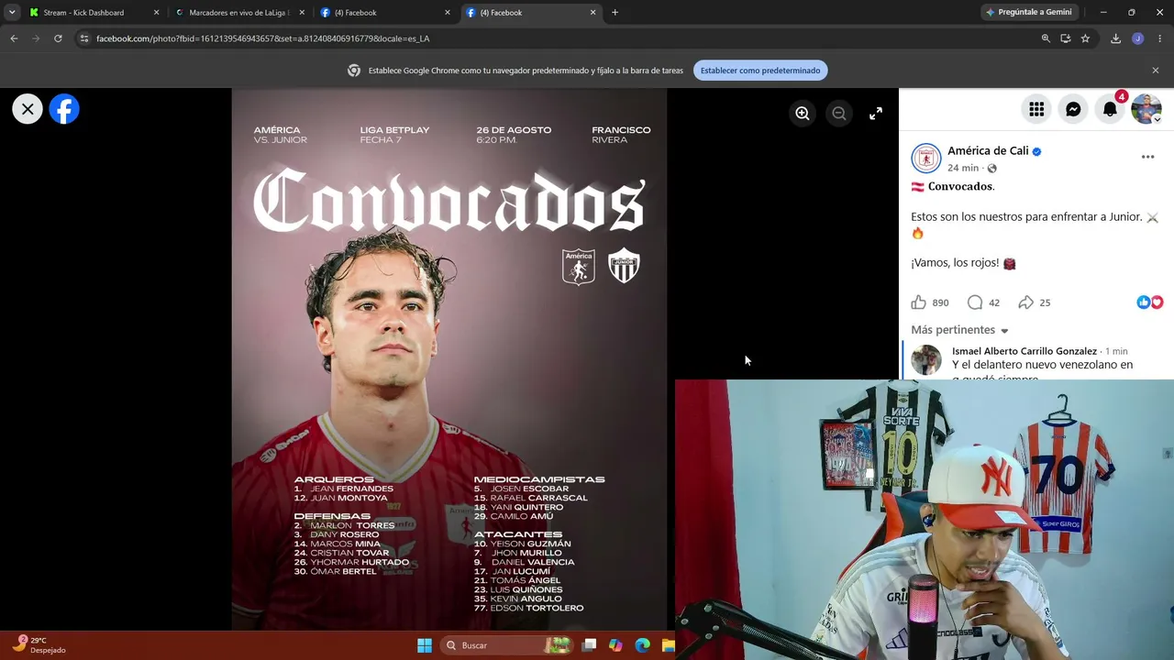Open post options three-dot menu
This screenshot has width=1174, height=660.
coord(1147,158)
